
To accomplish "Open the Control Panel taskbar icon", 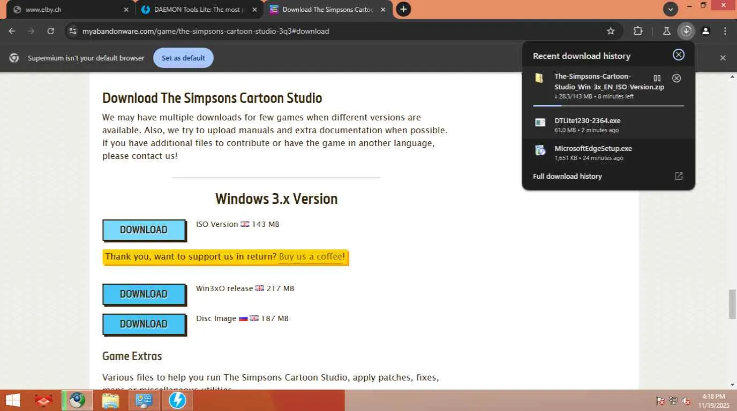I will click(144, 400).
